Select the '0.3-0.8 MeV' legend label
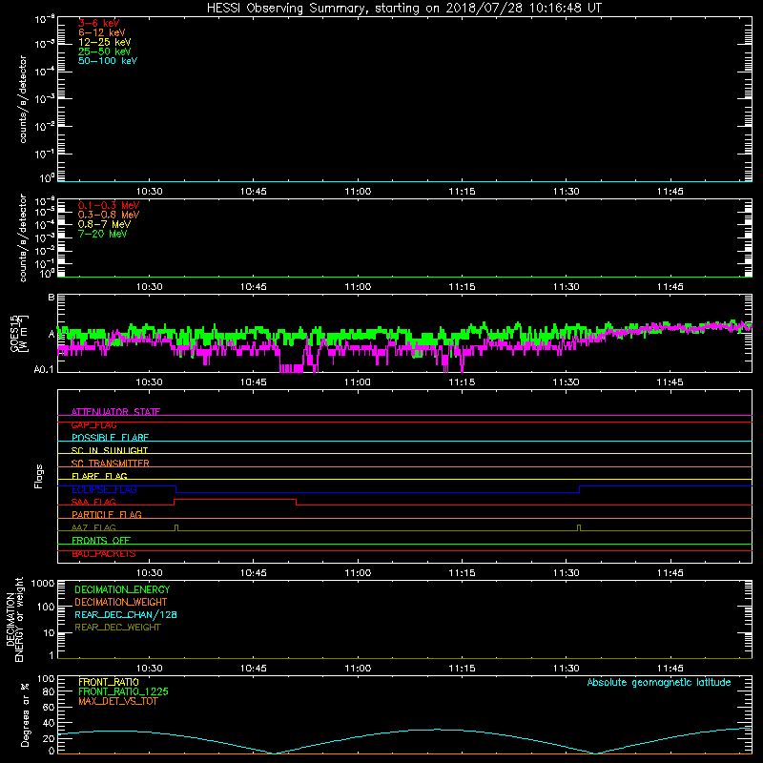Viewport: 763px width, 763px height. point(109,215)
